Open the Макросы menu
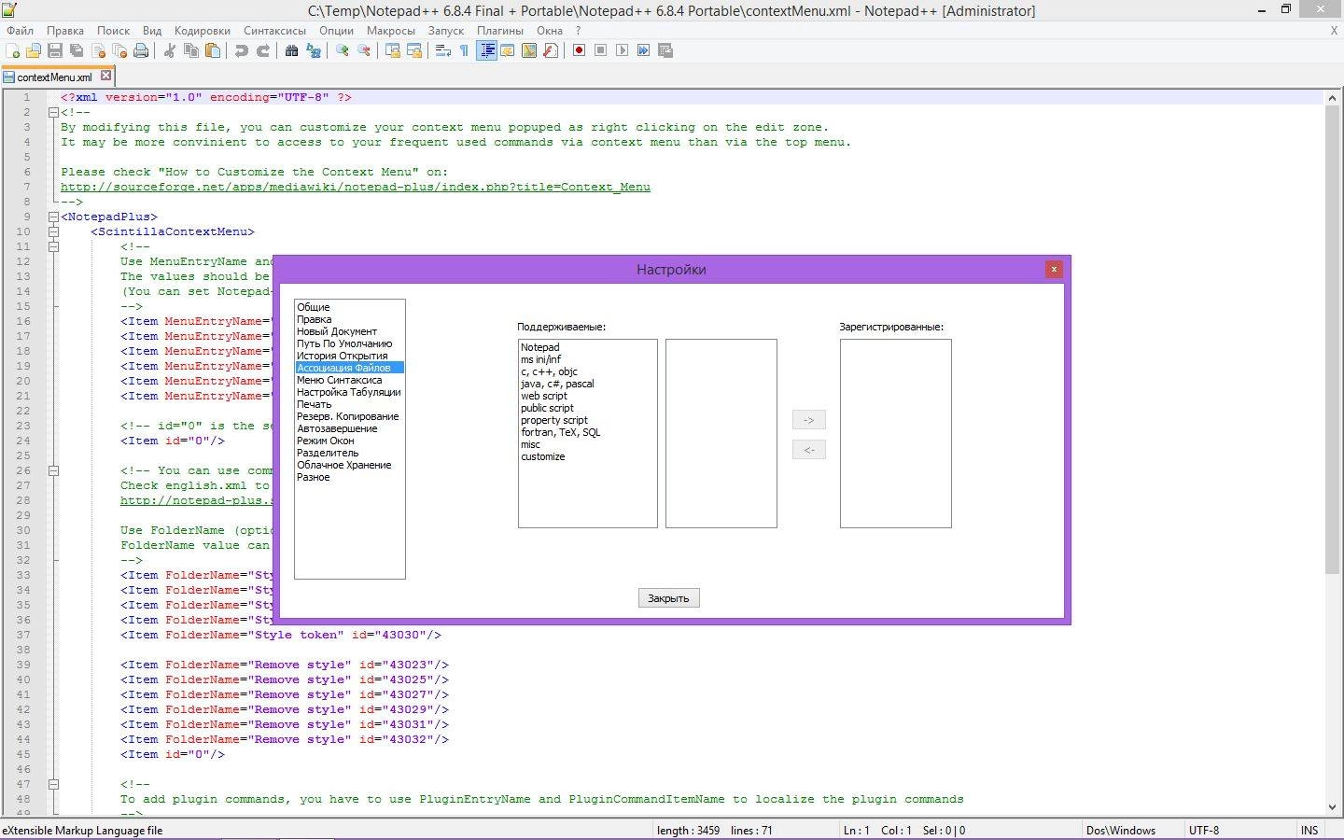The height and width of the screenshot is (840, 1344). pyautogui.click(x=390, y=30)
